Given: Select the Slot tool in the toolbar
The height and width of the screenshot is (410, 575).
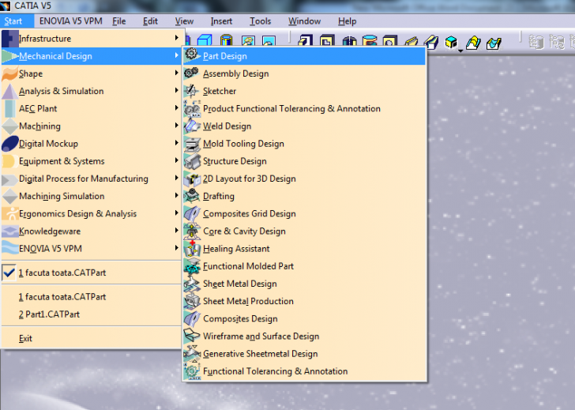Looking at the screenshot, I should [431, 42].
